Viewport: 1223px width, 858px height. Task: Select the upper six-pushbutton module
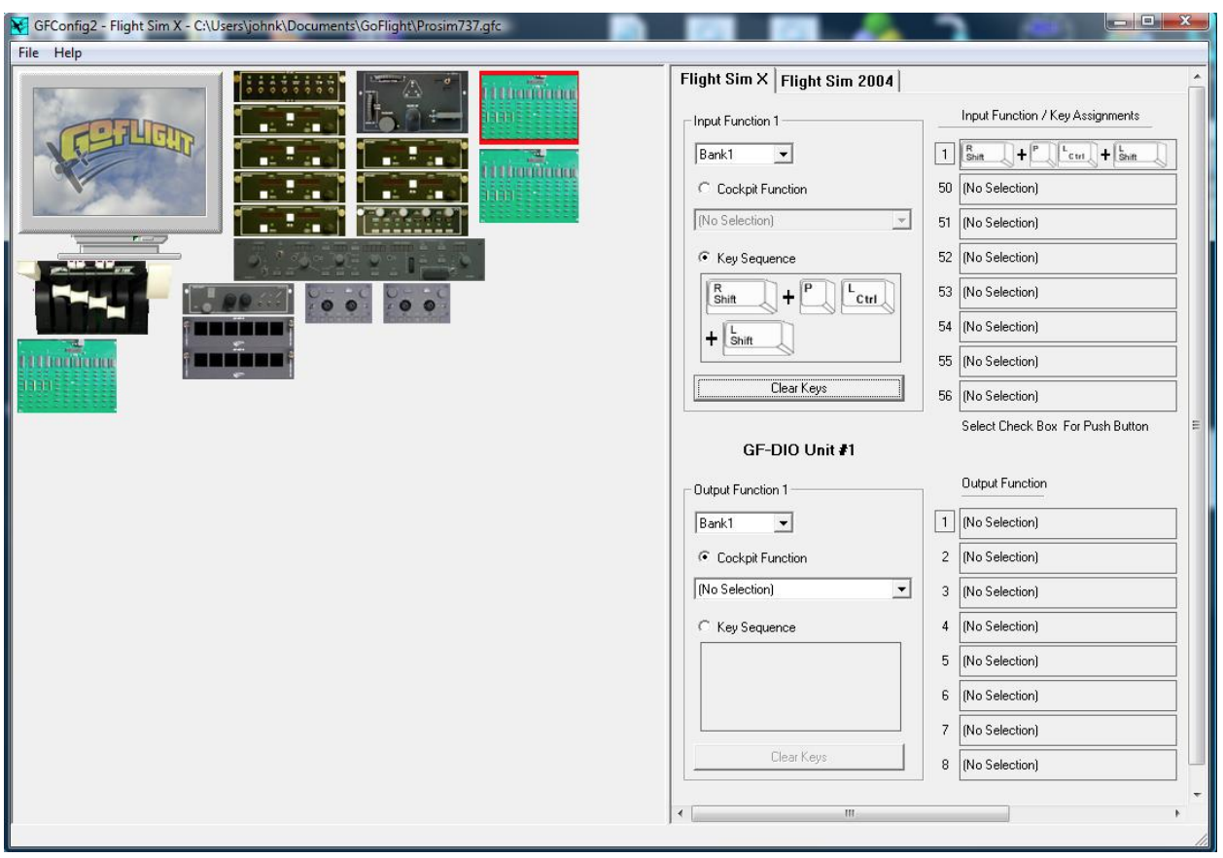point(239,331)
